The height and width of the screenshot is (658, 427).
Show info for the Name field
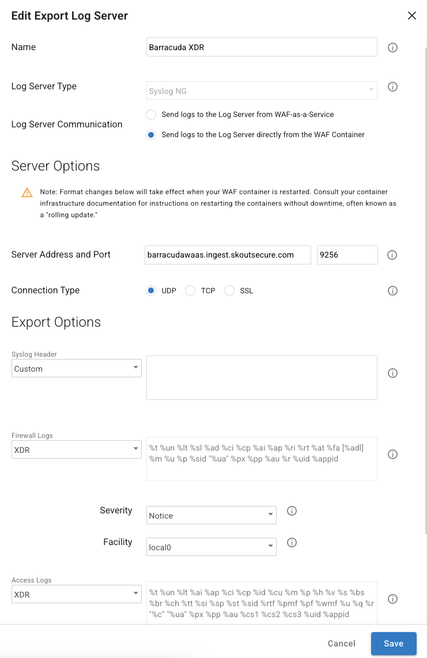[392, 47]
